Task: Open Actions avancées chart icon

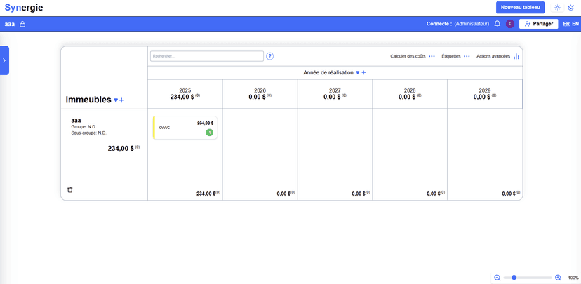Action: 516,56
